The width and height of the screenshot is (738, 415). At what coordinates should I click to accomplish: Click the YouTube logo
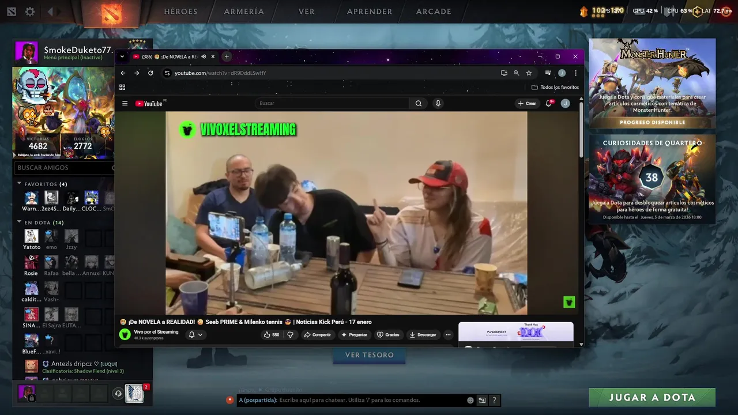(149, 104)
